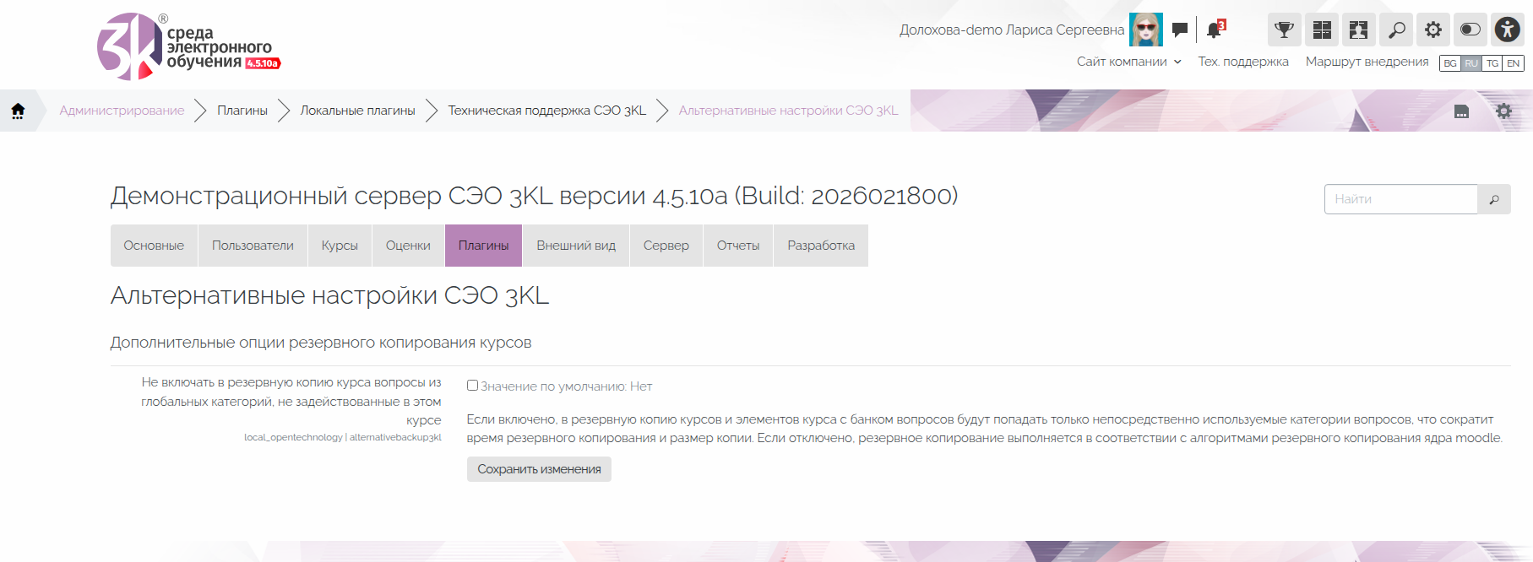This screenshot has width=1533, height=562.
Task: Click 'Дополнительные опции резервного копирования курсов' heading
Action: point(321,343)
